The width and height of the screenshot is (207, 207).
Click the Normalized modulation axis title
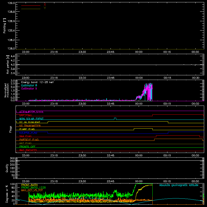tap(6, 90)
